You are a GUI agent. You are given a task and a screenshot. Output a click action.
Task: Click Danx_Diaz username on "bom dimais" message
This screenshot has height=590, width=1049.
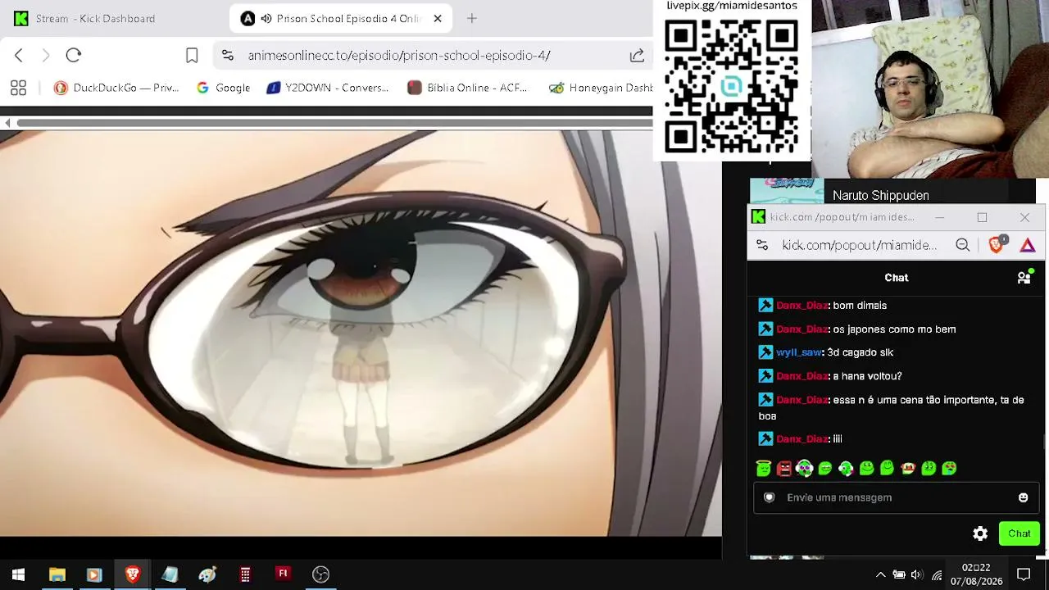point(802,306)
